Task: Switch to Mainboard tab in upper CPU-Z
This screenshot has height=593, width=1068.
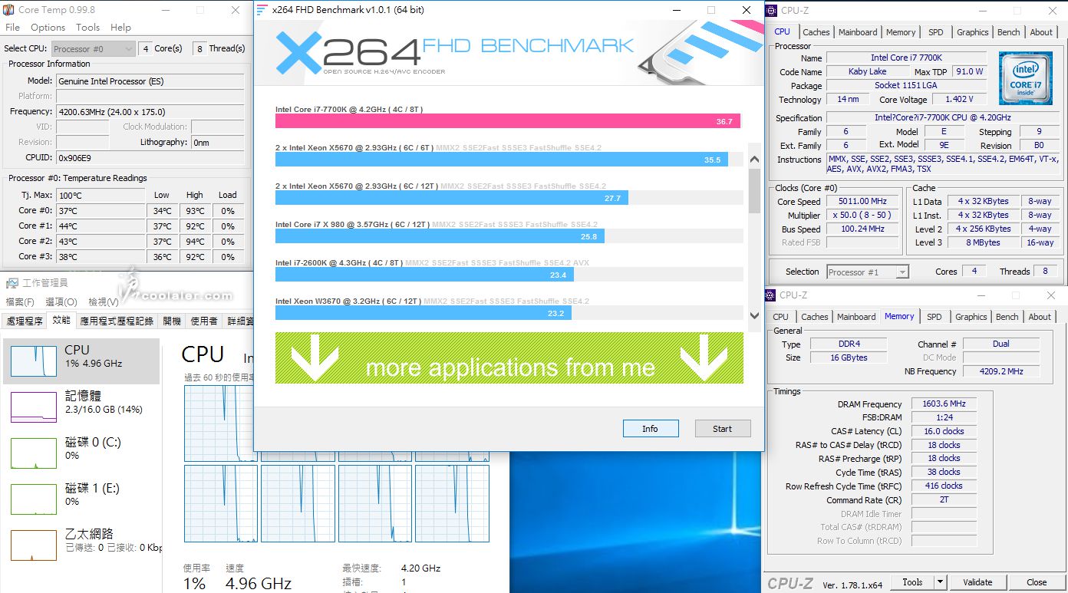Action: (x=858, y=32)
